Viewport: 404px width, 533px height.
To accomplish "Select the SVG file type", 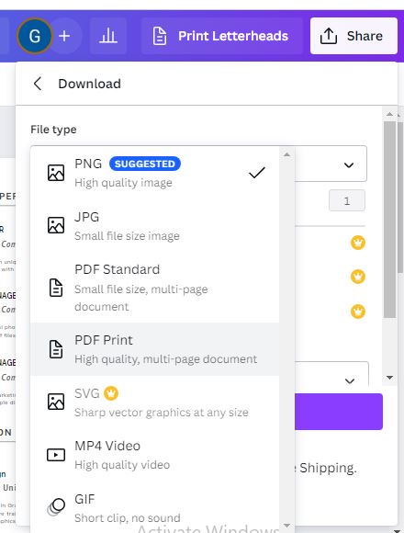I will [154, 403].
